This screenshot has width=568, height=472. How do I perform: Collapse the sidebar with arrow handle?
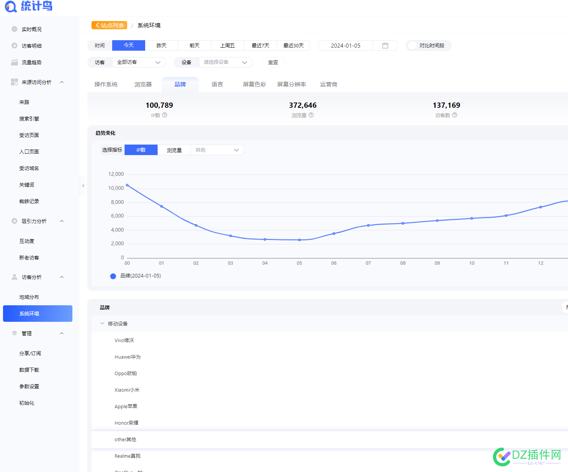click(83, 185)
